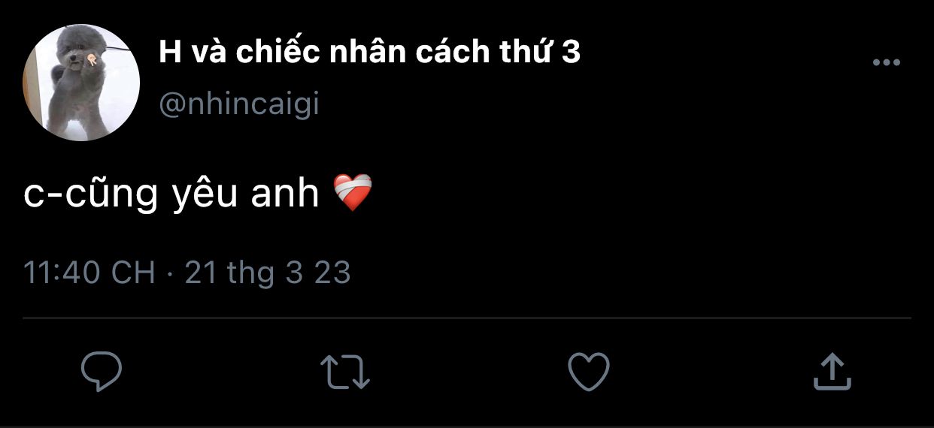
Task: Share the tweet using the upload arrow icon
Action: click(x=832, y=372)
